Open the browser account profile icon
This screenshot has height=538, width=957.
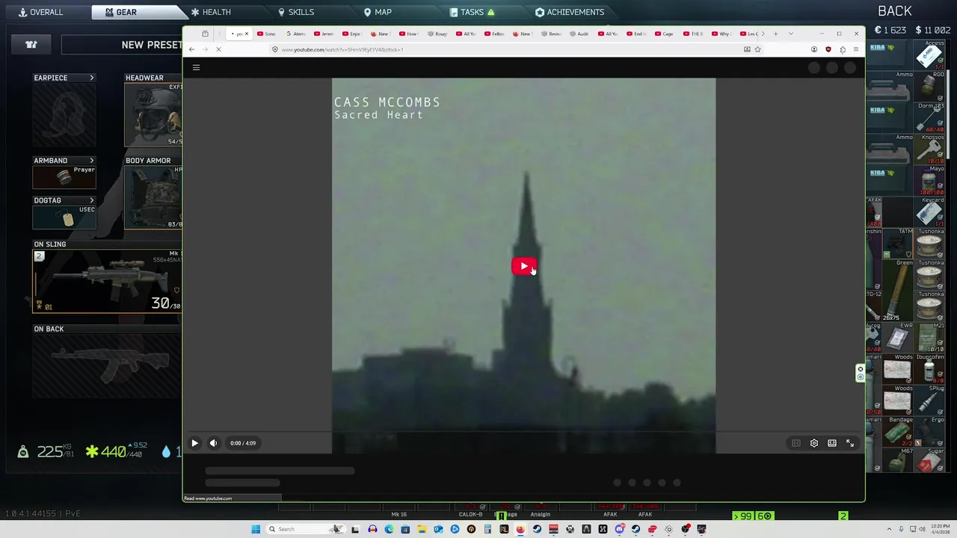[814, 49]
